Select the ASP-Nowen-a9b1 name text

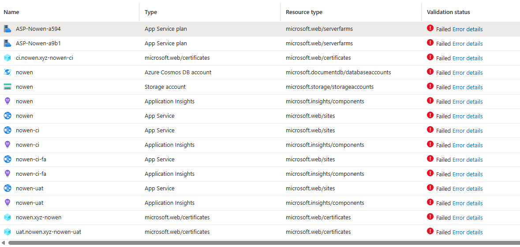point(38,44)
